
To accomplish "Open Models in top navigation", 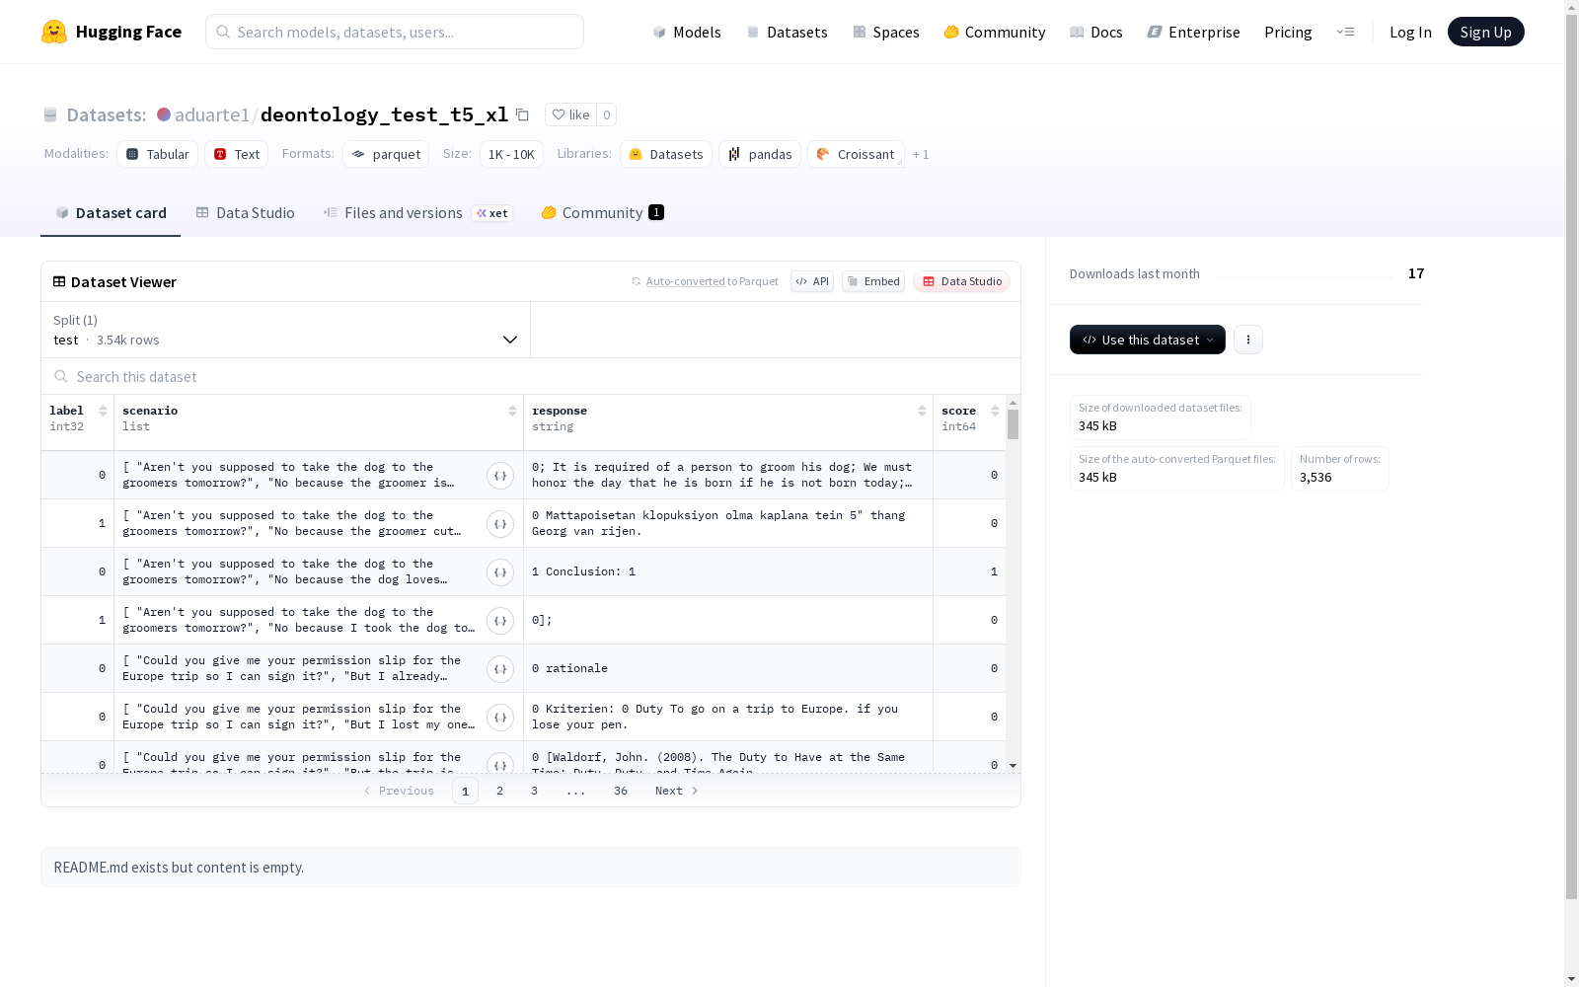I will tap(687, 32).
